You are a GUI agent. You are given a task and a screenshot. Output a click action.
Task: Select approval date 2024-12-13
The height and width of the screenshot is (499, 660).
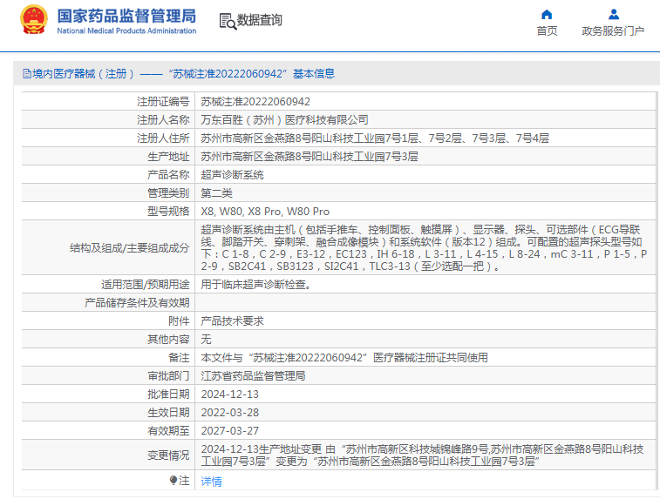coord(230,394)
